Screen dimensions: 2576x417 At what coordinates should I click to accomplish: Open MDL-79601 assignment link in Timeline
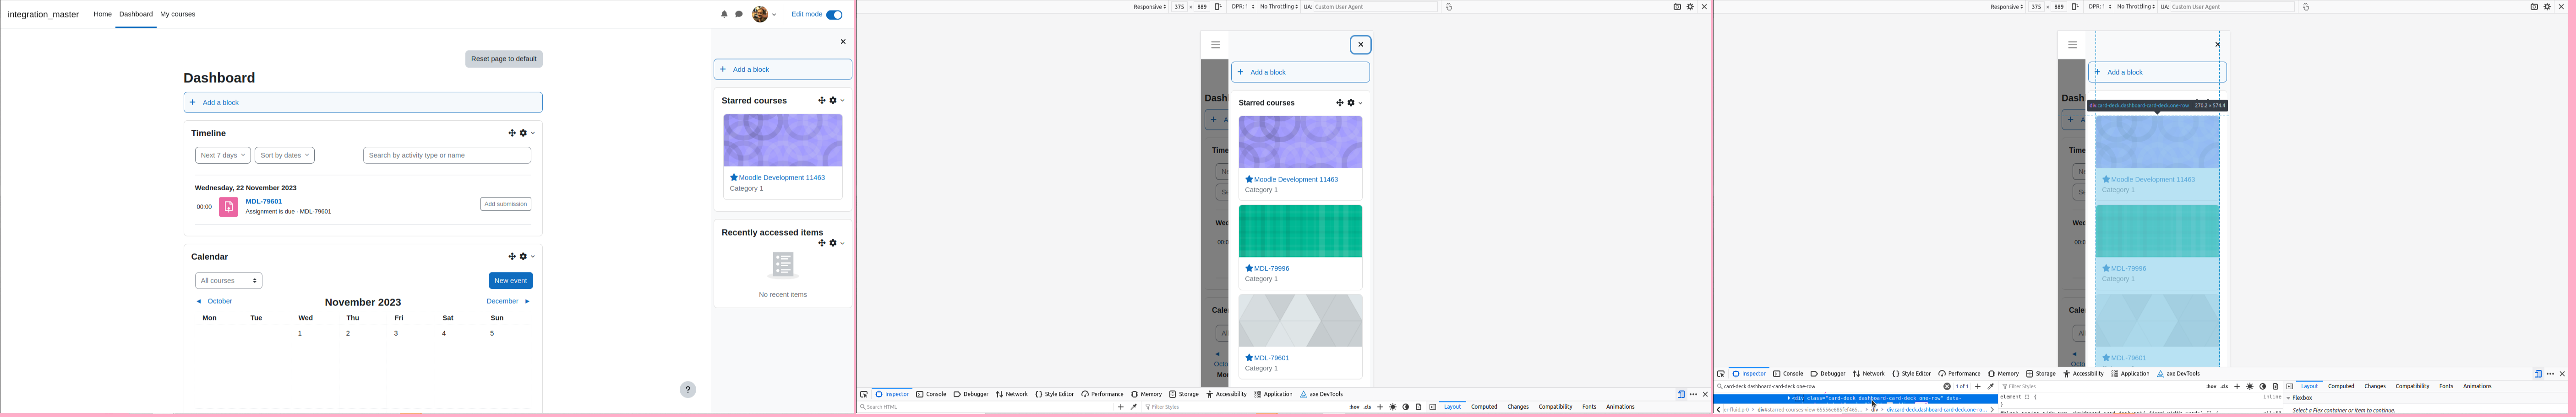tap(264, 202)
